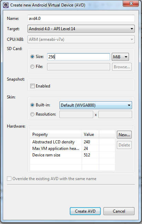
Task: Click the Create AVD button
Action: [x=85, y=211]
